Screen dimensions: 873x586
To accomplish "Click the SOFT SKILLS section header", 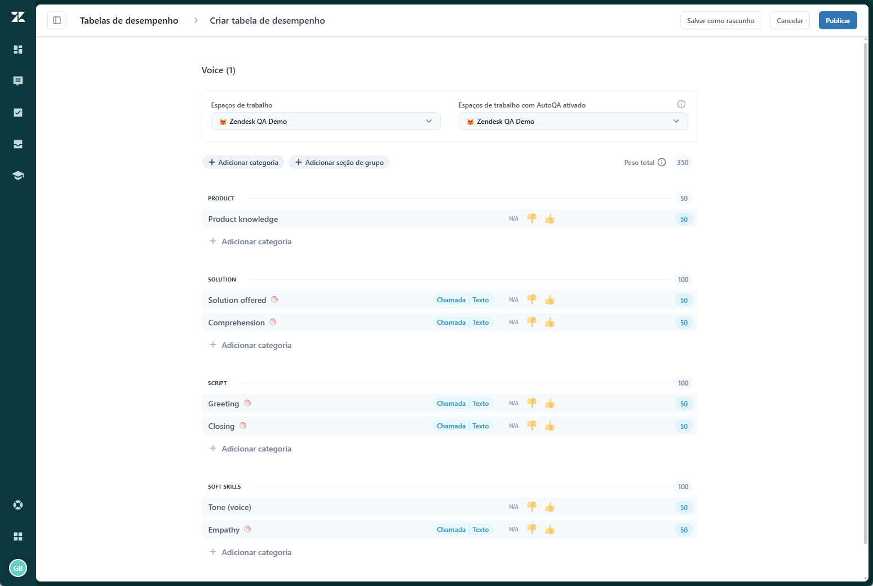I will 224,486.
